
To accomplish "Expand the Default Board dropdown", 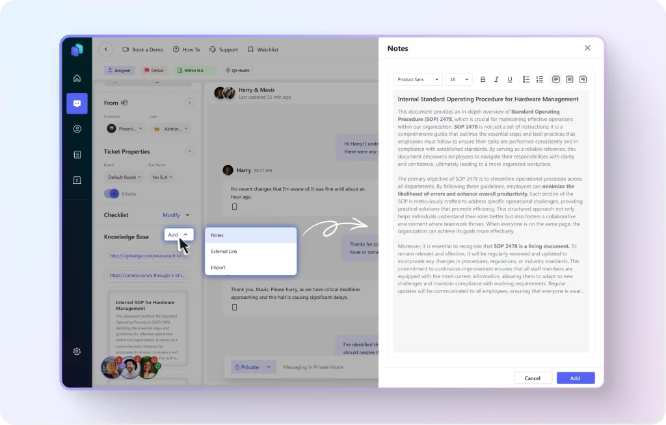I will 125,177.
